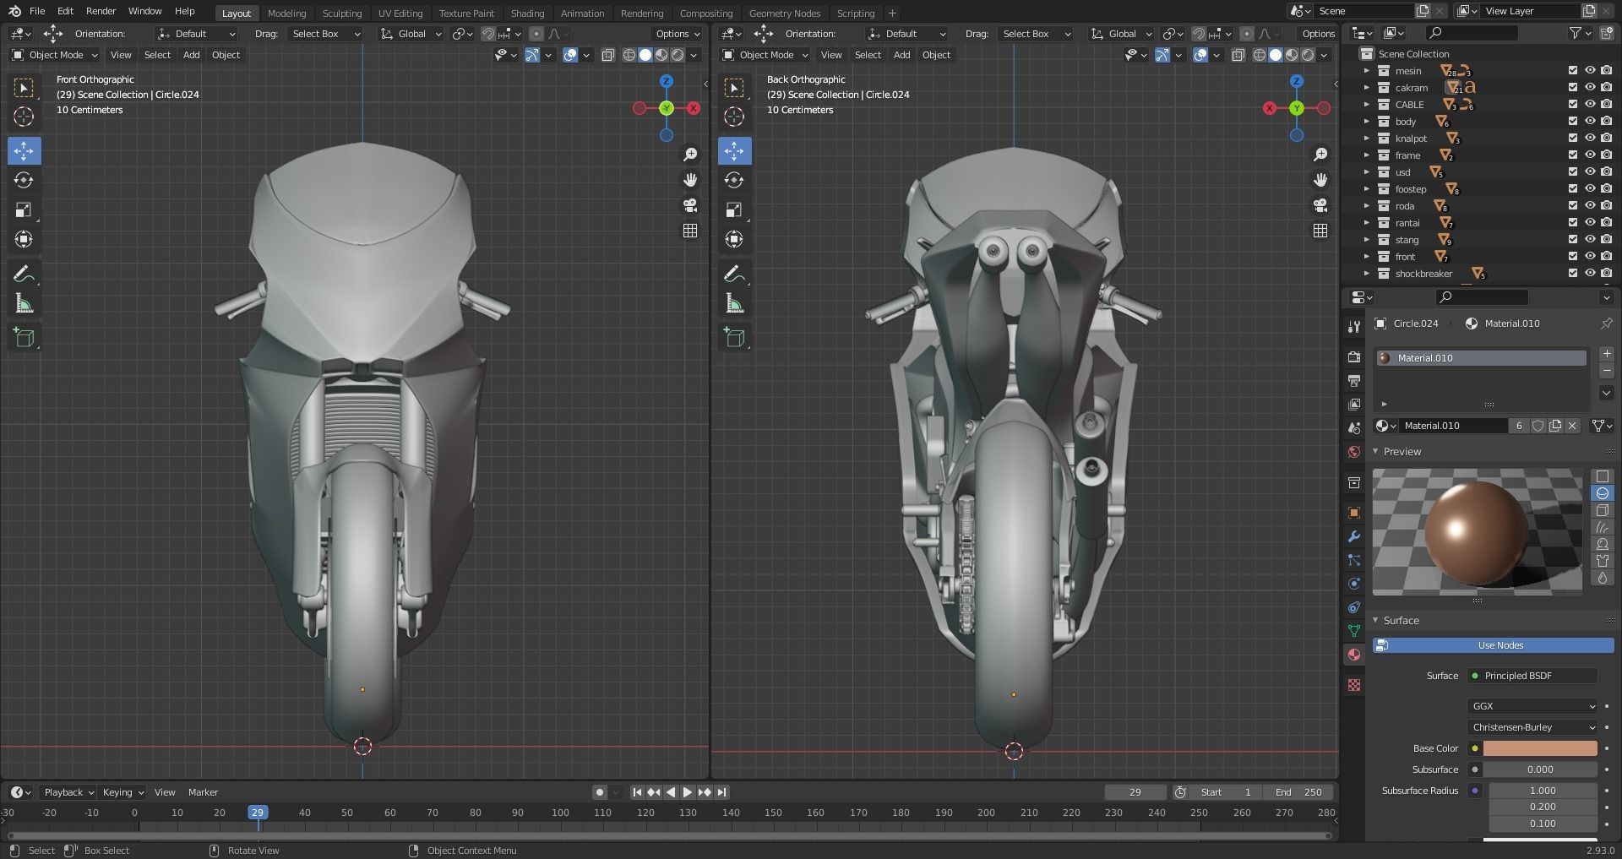This screenshot has width=1622, height=859.
Task: Toggle Use Nodes for material
Action: 1493,645
